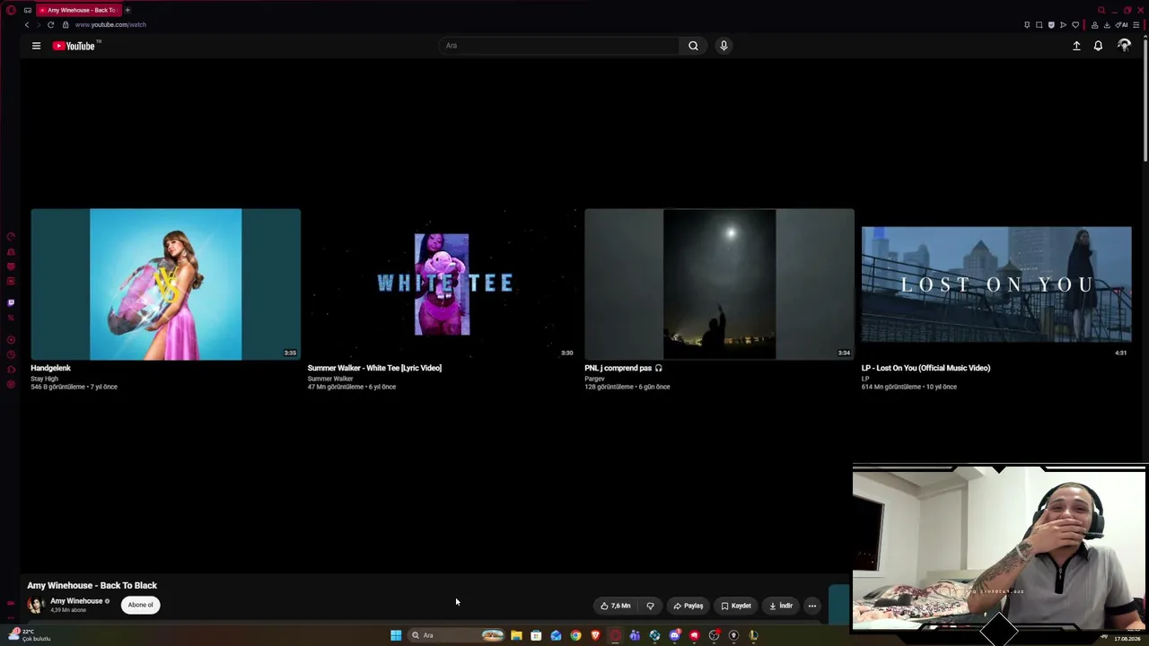This screenshot has height=646, width=1149.
Task: Select the Amy Winehouse - Back To browser tab
Action: pyautogui.click(x=77, y=10)
